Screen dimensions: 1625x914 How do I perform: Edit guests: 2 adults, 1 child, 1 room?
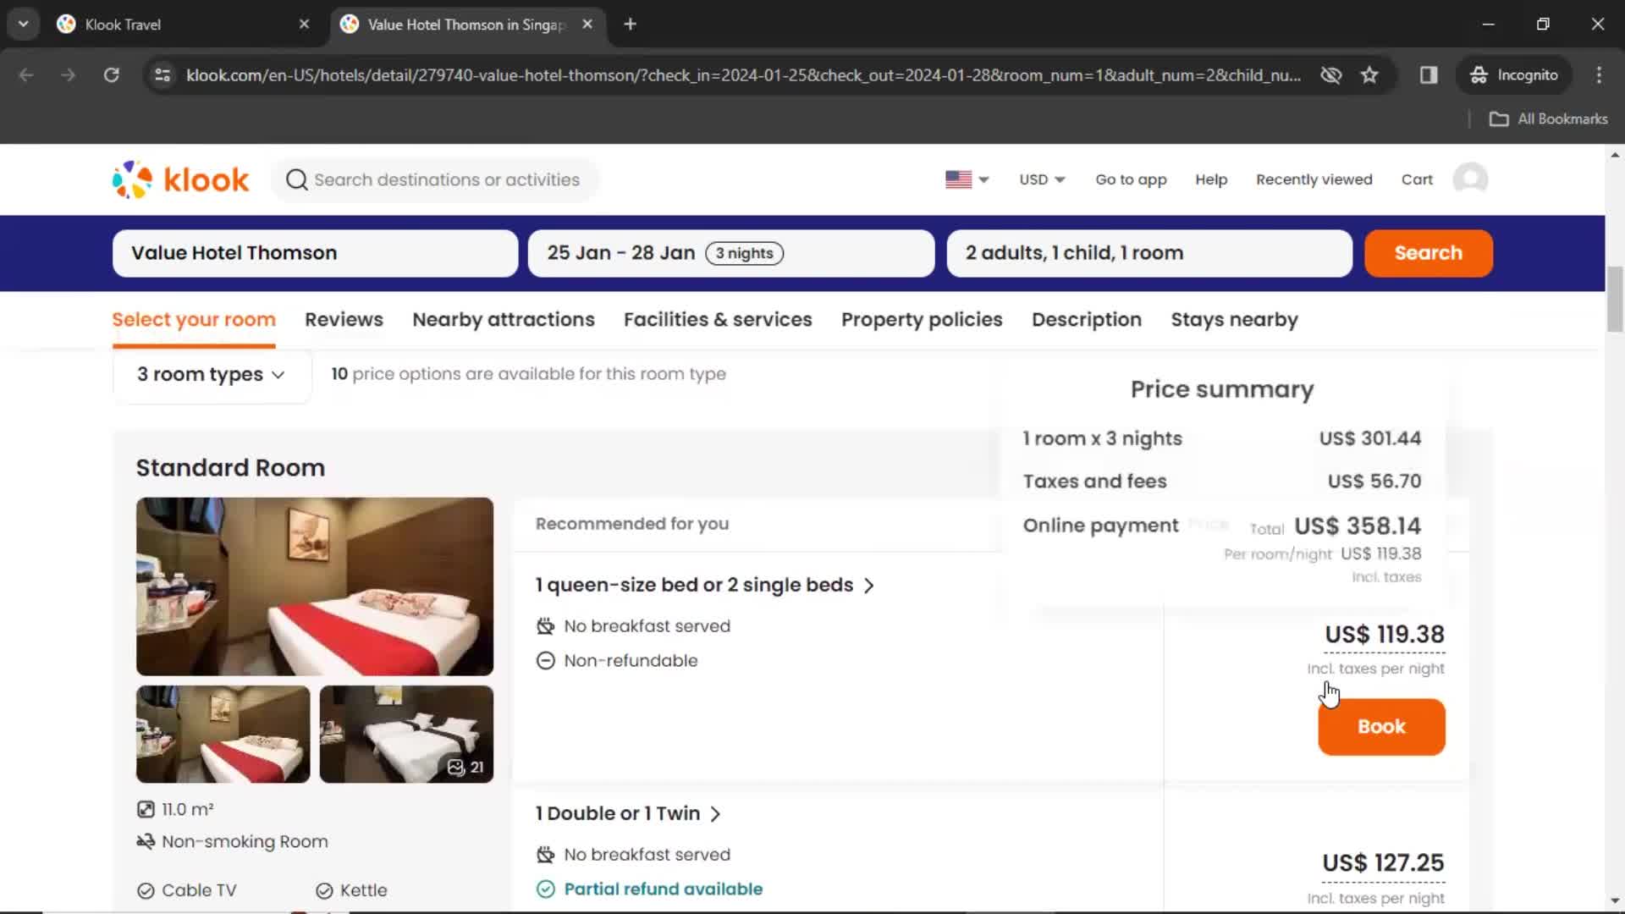[1149, 253]
